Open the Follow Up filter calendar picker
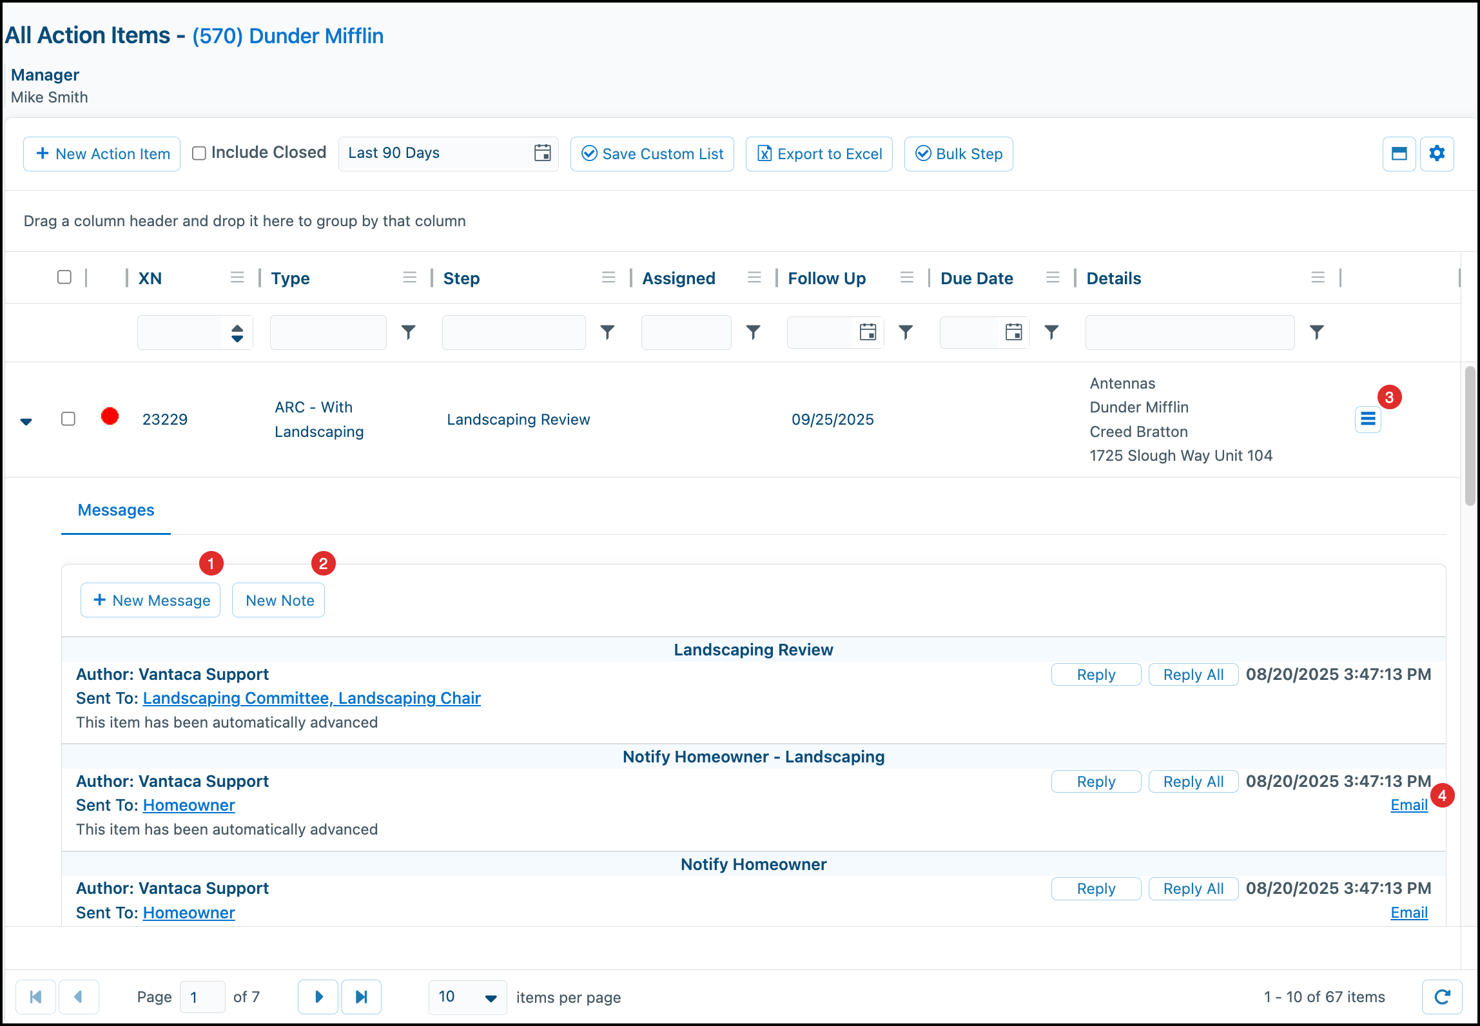This screenshot has height=1026, width=1480. pyautogui.click(x=868, y=332)
